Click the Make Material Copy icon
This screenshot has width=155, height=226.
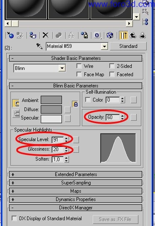point(59,35)
